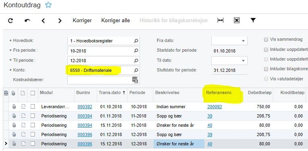Click Korriger in the toolbar
This screenshot has width=308, height=151.
coord(82,21)
